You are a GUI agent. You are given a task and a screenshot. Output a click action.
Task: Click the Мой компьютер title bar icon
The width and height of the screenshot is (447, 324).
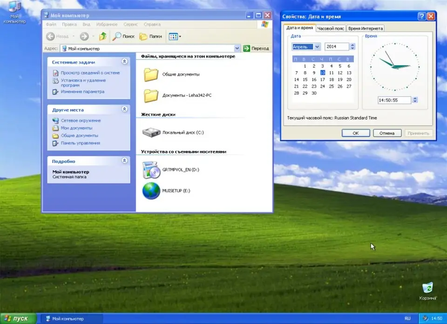47,15
